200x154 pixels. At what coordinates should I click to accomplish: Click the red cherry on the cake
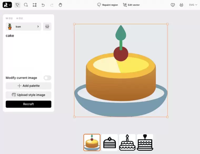click(x=121, y=54)
